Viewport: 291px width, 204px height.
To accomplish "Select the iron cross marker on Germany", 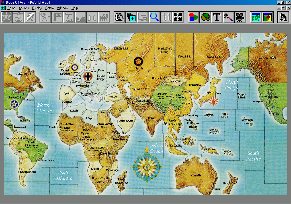I will tap(88, 76).
